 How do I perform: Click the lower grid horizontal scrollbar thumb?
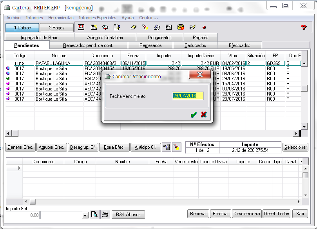click(33, 202)
